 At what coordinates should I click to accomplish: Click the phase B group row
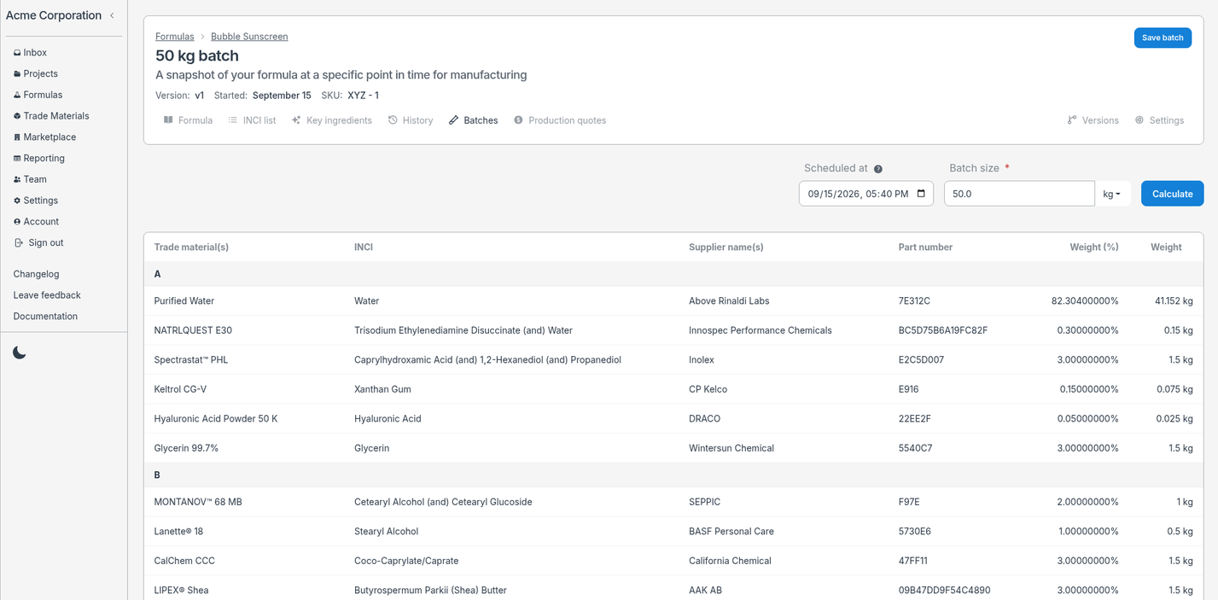point(673,475)
